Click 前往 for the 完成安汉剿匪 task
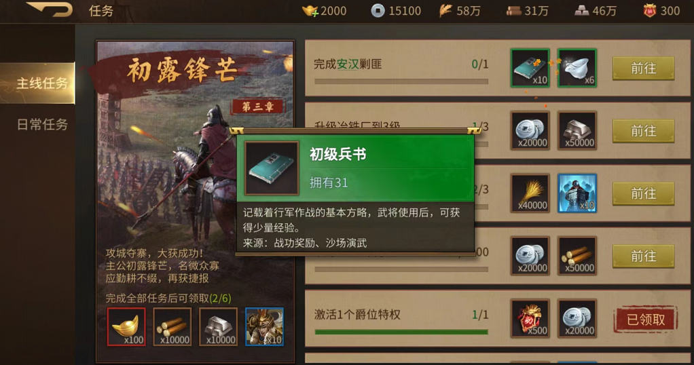Viewport: 694px width, 365px height. click(643, 68)
